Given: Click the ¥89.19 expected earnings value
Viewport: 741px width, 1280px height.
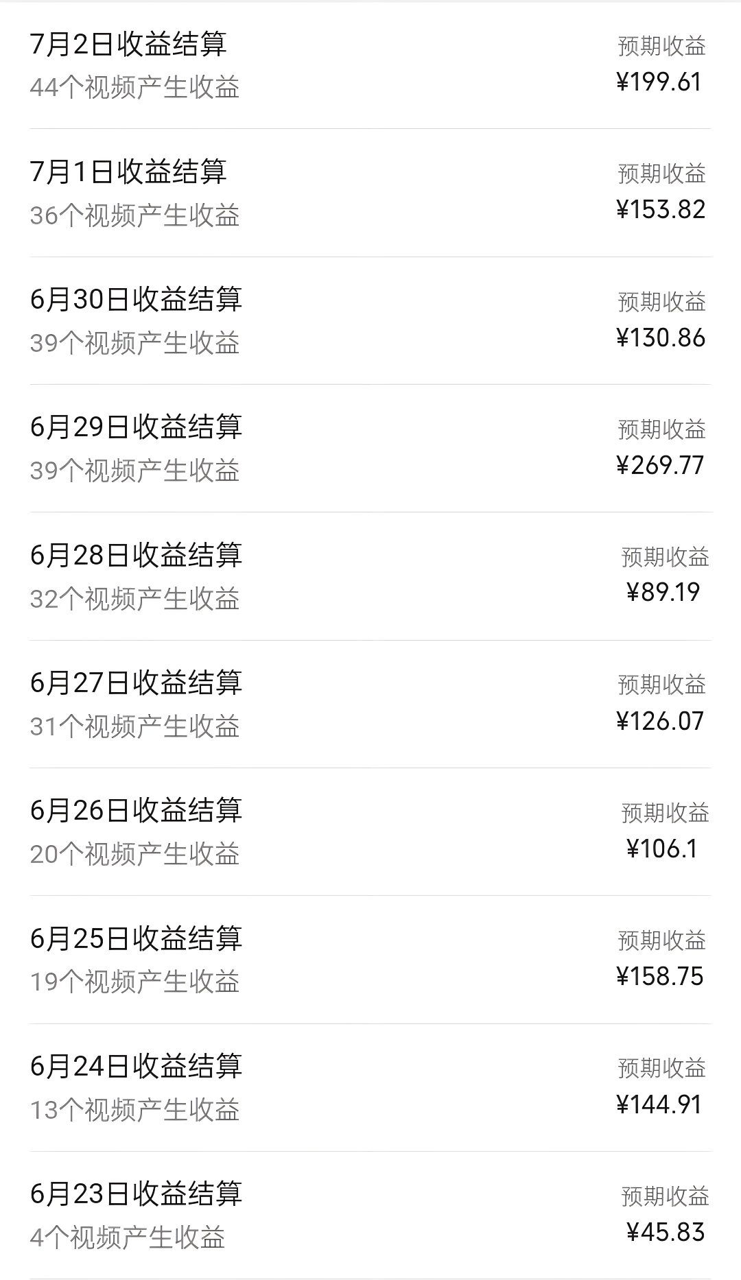Looking at the screenshot, I should pos(663,593).
